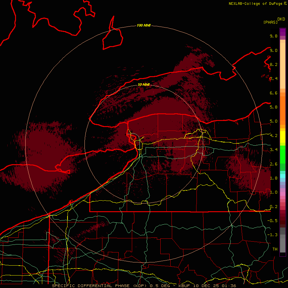The height and width of the screenshot is (288, 288).
Task: Click the 5.8 scale value
Action: pos(274,107)
